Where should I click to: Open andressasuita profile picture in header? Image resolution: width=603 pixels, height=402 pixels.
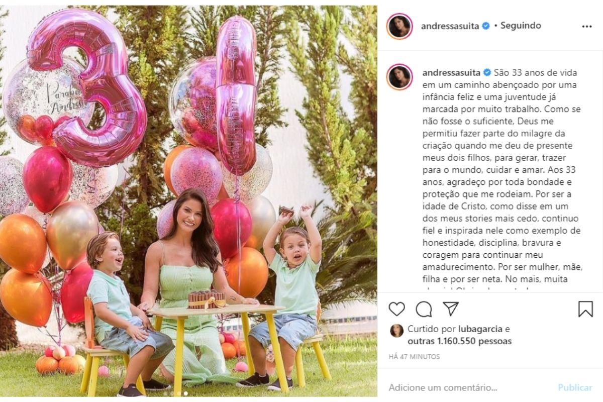coord(399,26)
